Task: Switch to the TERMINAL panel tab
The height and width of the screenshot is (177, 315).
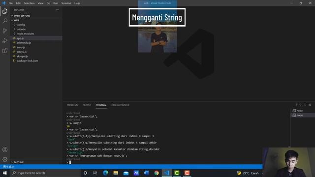Action: click(101, 105)
